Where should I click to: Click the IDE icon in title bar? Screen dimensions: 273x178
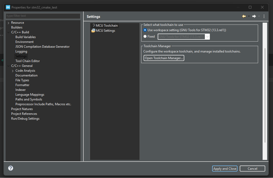click(x=8, y=7)
